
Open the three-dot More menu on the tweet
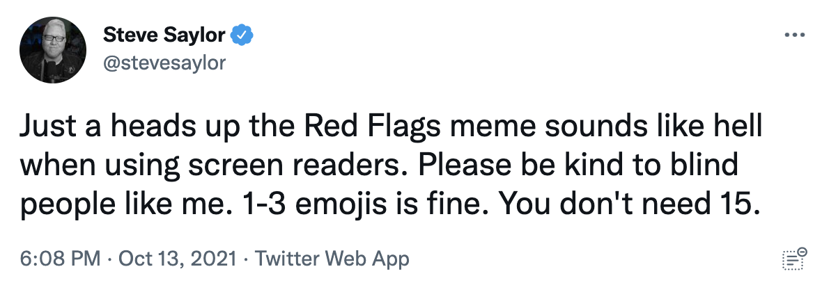click(795, 35)
